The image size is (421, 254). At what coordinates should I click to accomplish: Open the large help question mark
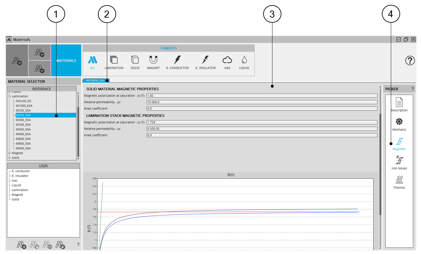point(410,61)
